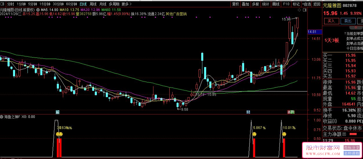Viewport: 363px width, 159px height.
Task: Open the 复权 adjustment menu
Action: click(x=236, y=4)
